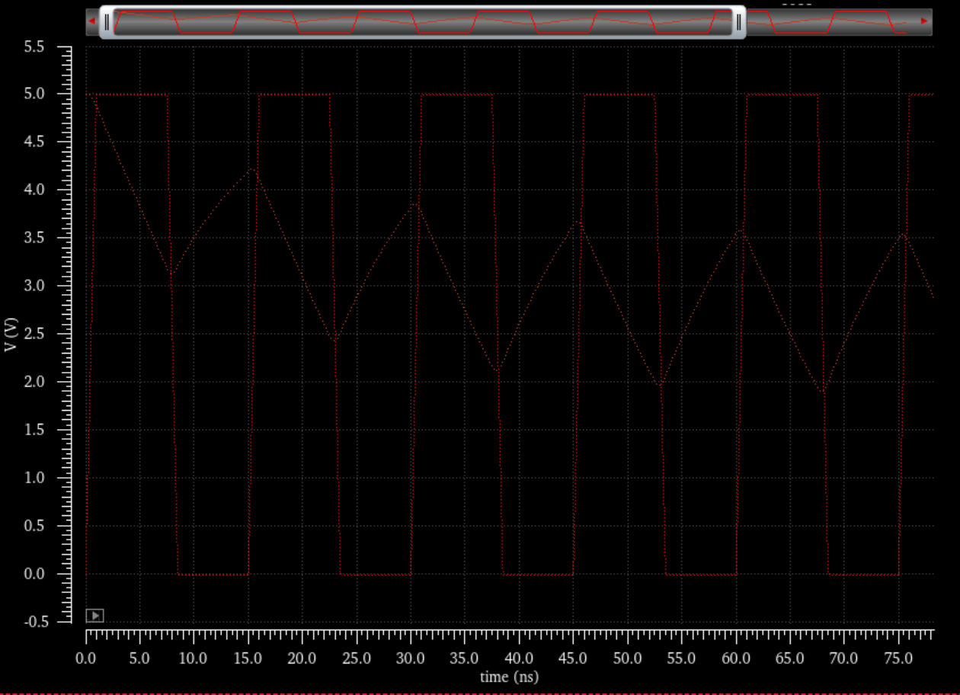Click the left scroll arrow on overview bar
The height and width of the screenshot is (695, 960).
(92, 21)
